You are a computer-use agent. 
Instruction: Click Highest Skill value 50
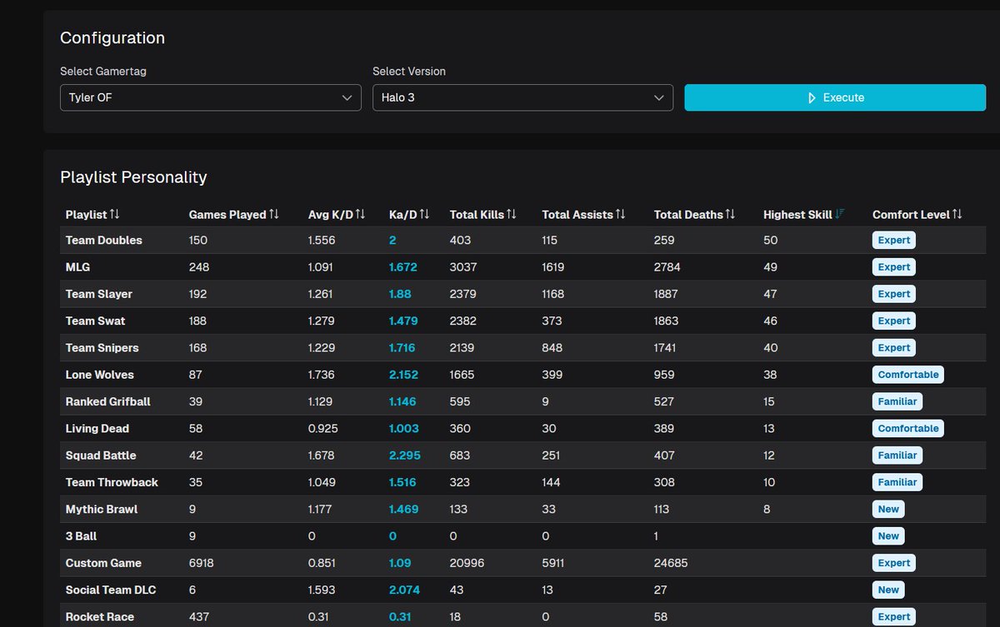point(770,240)
